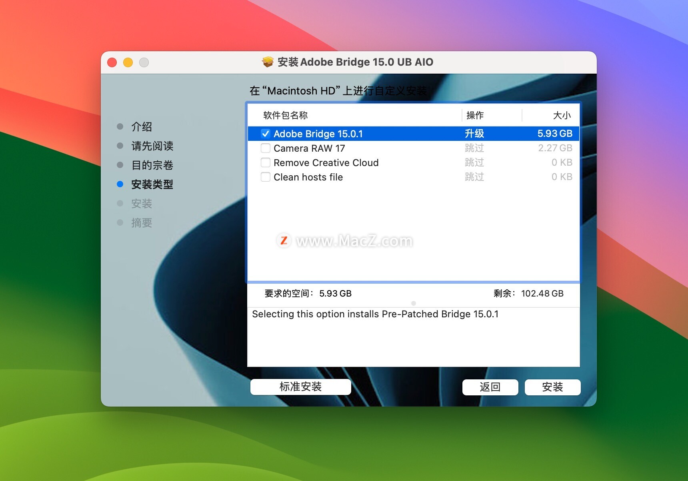
Task: Go back with the 返回 button
Action: [x=490, y=387]
